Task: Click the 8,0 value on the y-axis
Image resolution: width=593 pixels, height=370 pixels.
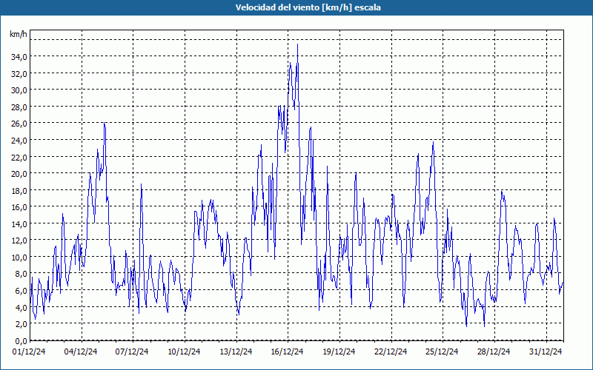Action: [21, 274]
